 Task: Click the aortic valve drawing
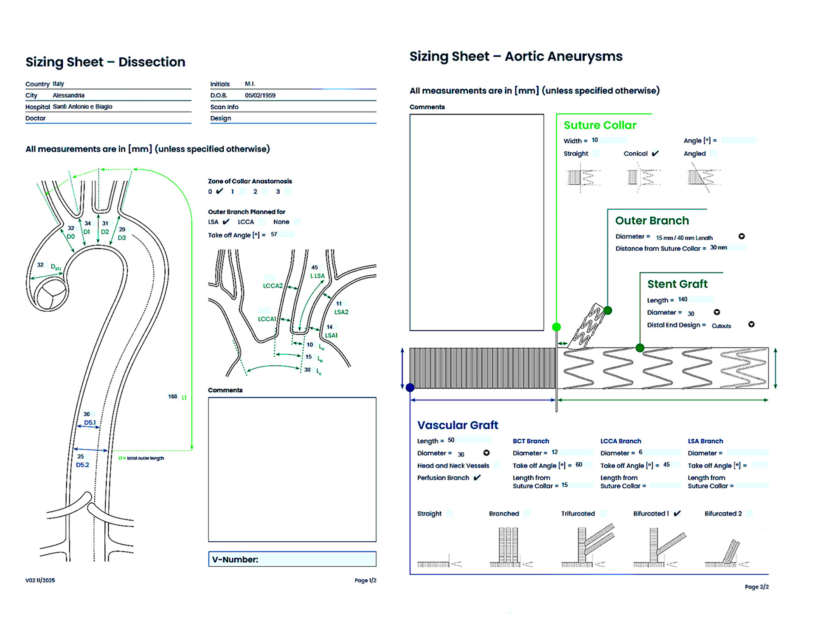(x=51, y=295)
